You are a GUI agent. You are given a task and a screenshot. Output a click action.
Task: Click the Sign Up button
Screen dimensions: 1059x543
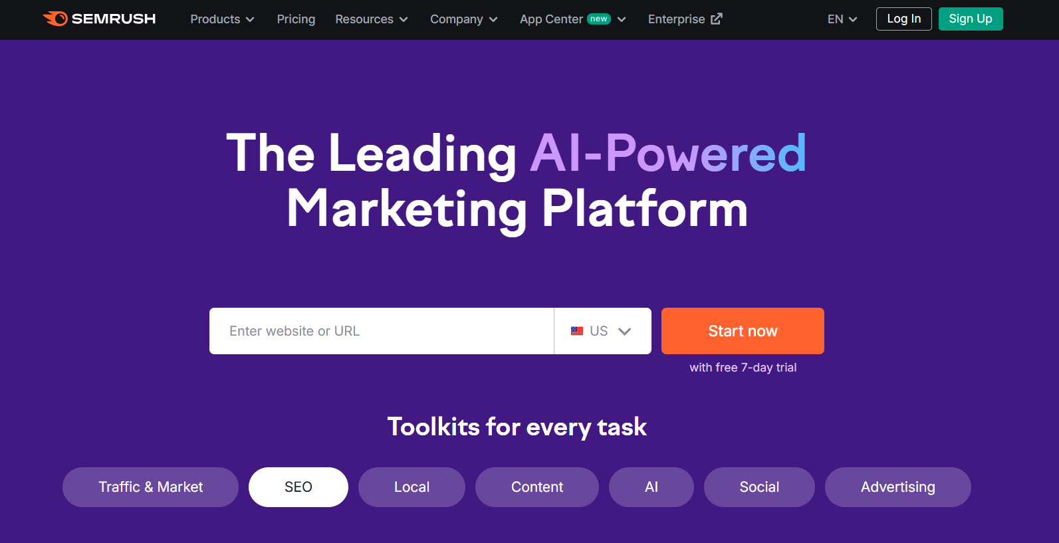pos(970,19)
